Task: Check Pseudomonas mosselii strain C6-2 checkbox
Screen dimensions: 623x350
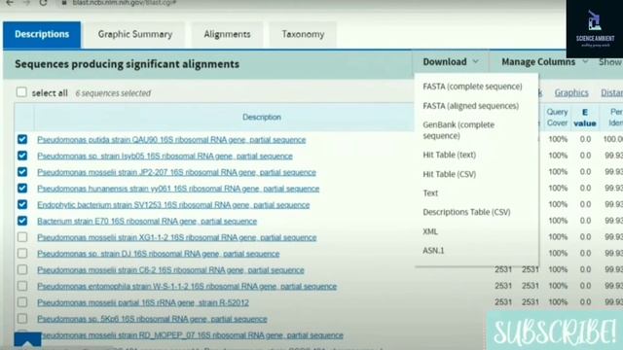Action: [22, 269]
